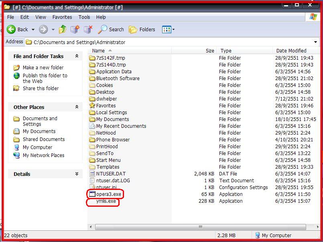This screenshot has width=323, height=242.
Task: Click the Forward arrow icon
Action: coord(43,29)
